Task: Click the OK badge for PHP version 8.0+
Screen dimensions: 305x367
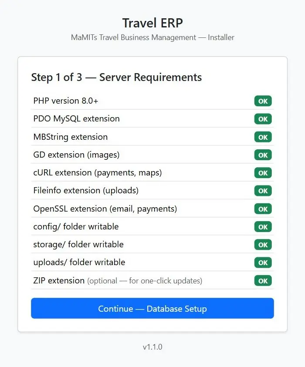Action: click(263, 101)
